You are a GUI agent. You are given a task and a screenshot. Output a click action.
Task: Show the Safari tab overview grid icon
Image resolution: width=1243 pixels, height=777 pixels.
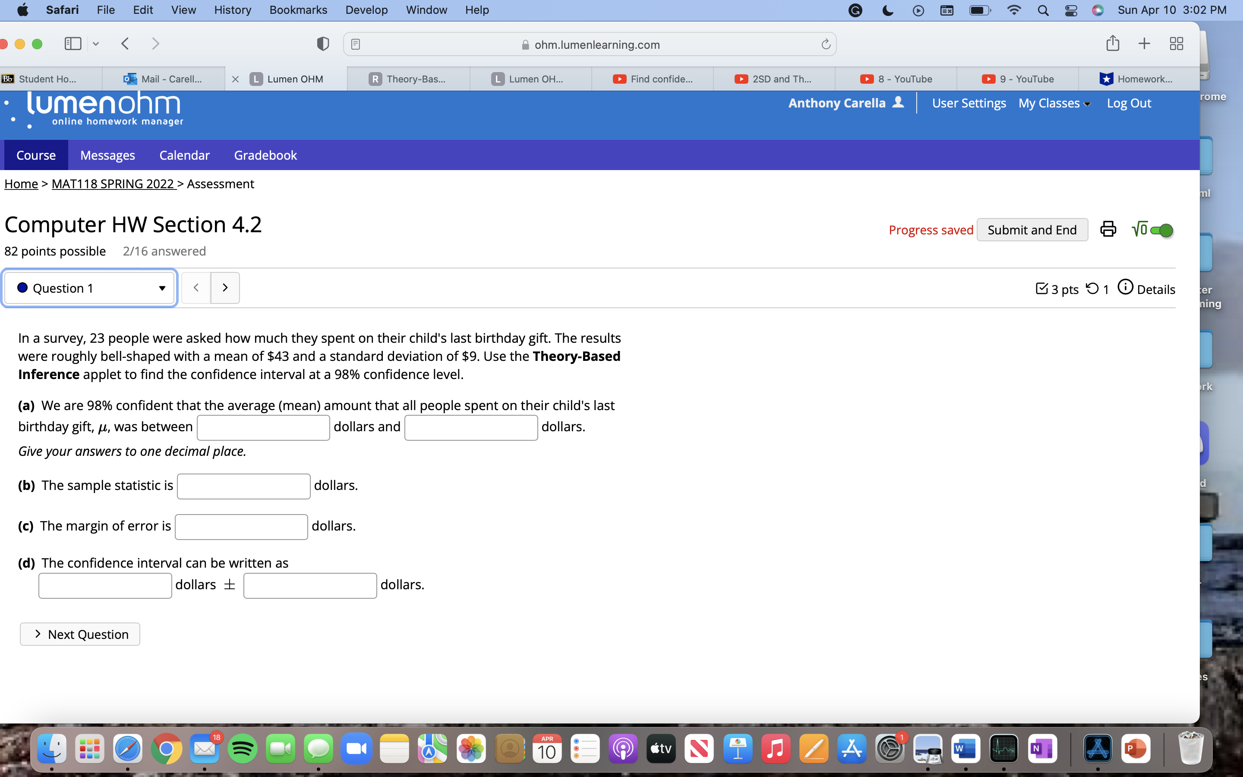point(1176,44)
